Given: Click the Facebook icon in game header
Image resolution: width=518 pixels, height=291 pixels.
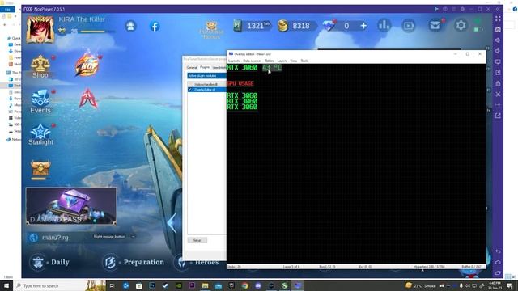Looking at the screenshot, I should click(155, 26).
